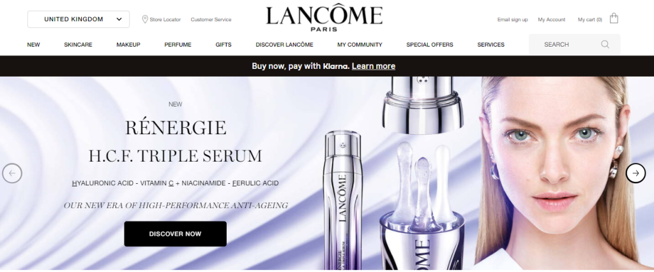The width and height of the screenshot is (654, 272).
Task: Open the Perfume menu
Action: click(178, 45)
